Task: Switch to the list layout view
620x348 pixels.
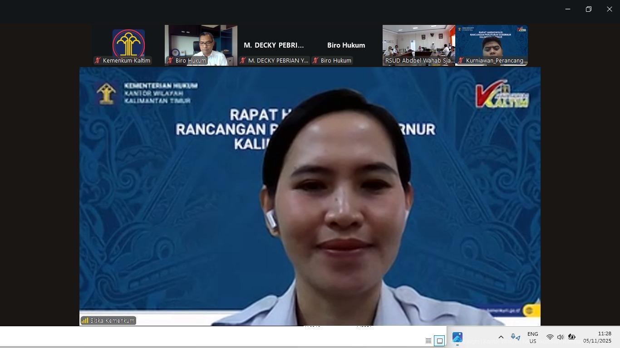Action: coord(428,341)
